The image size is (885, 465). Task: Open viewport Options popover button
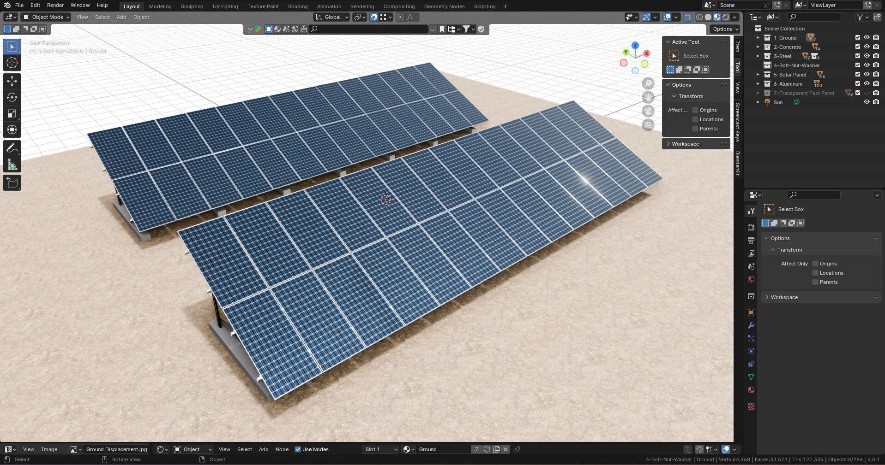coord(725,29)
